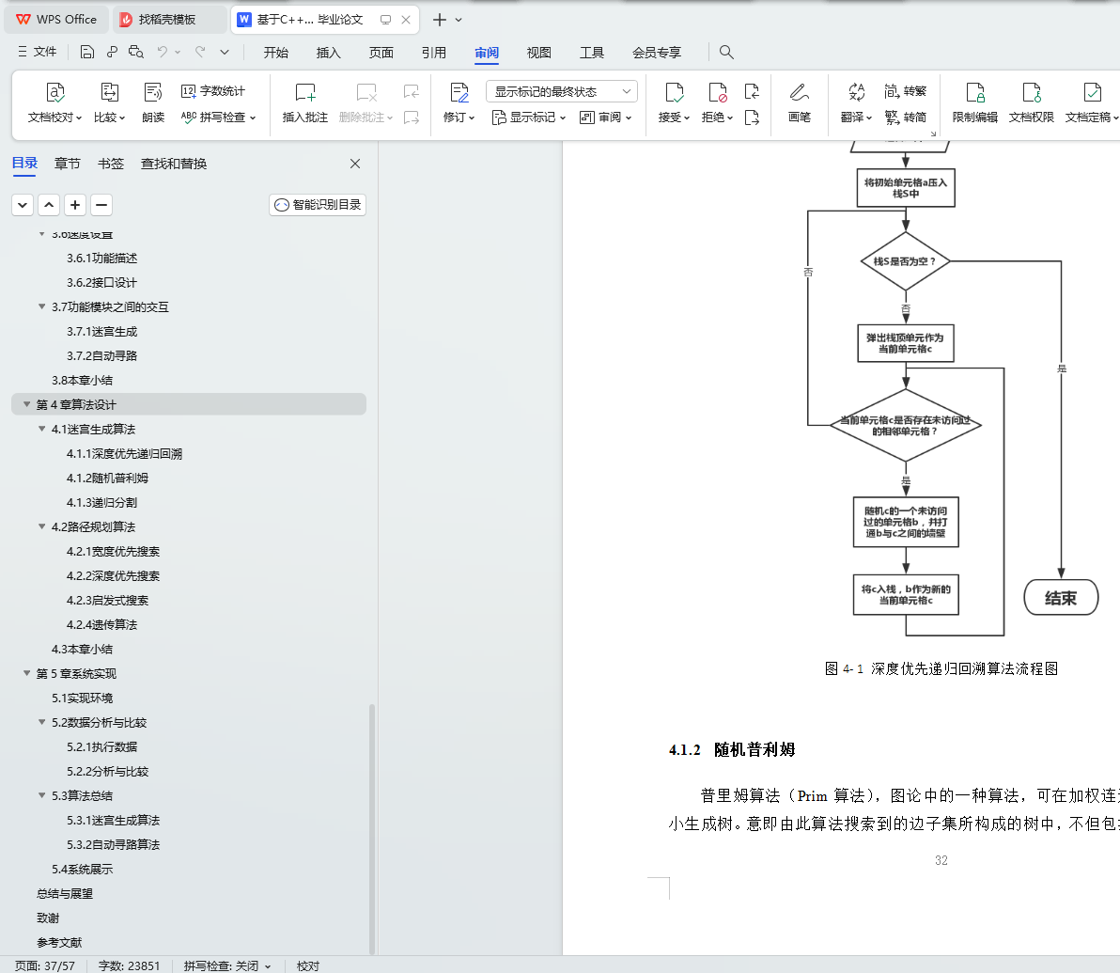Open the 文档校对 proofreading tool
Image resolution: width=1120 pixels, height=973 pixels.
click(55, 103)
